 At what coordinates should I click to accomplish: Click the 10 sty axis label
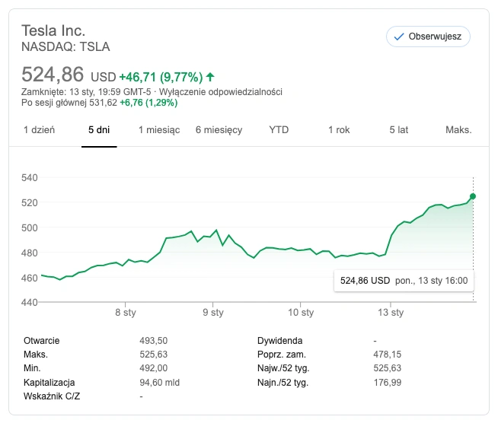pyautogui.click(x=301, y=312)
